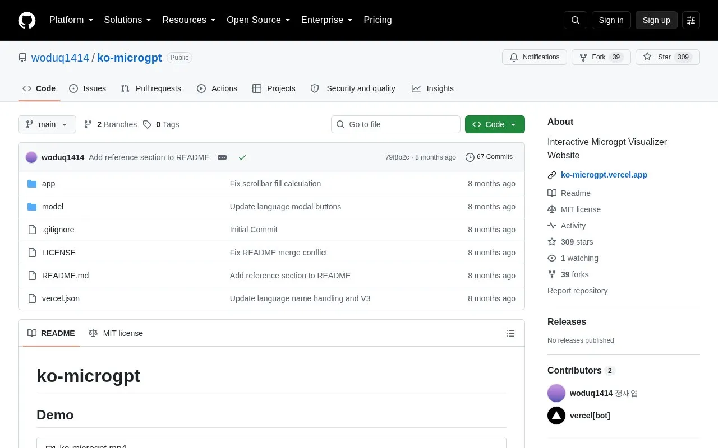Open the LICENSE file
The height and width of the screenshot is (448, 718).
tap(59, 253)
